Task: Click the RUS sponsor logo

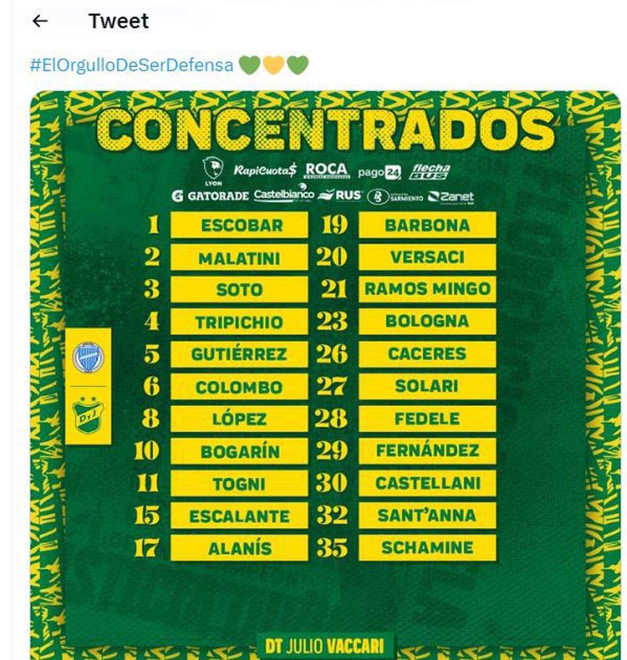Action: pyautogui.click(x=340, y=195)
